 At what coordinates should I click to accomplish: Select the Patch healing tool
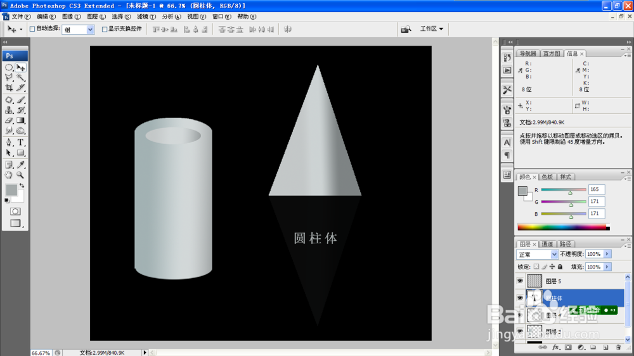tap(9, 100)
